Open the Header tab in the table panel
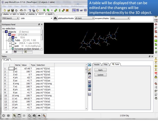The height and width of the screenshot is (121, 158). coord(97,65)
